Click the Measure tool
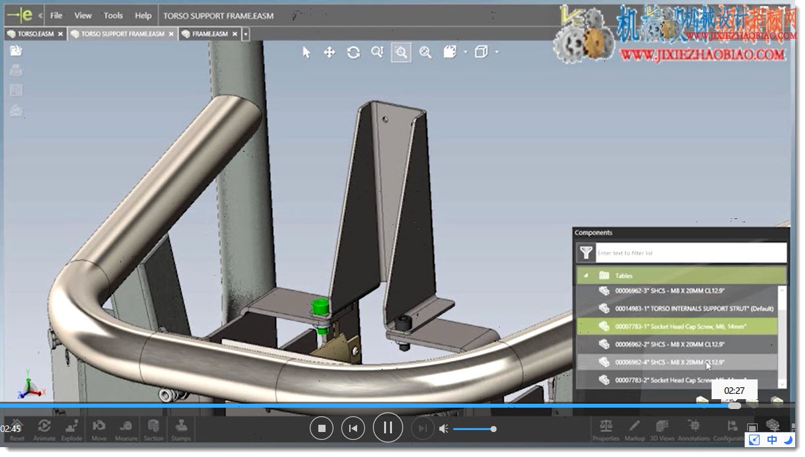805x457 pixels. click(126, 430)
